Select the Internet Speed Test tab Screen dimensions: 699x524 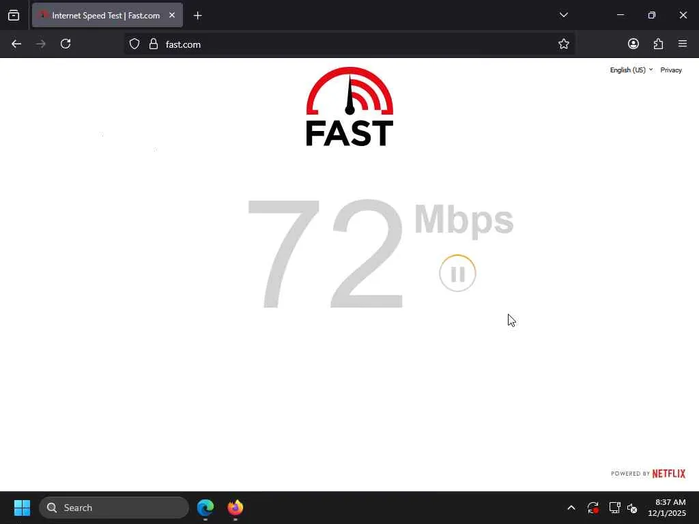click(x=107, y=15)
